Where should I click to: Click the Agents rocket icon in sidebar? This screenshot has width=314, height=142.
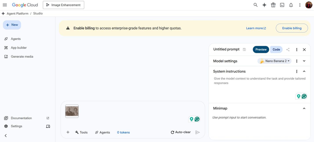click(6, 39)
